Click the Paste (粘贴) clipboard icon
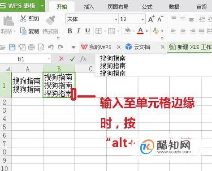The width and height of the screenshot is (212, 171). [9, 21]
